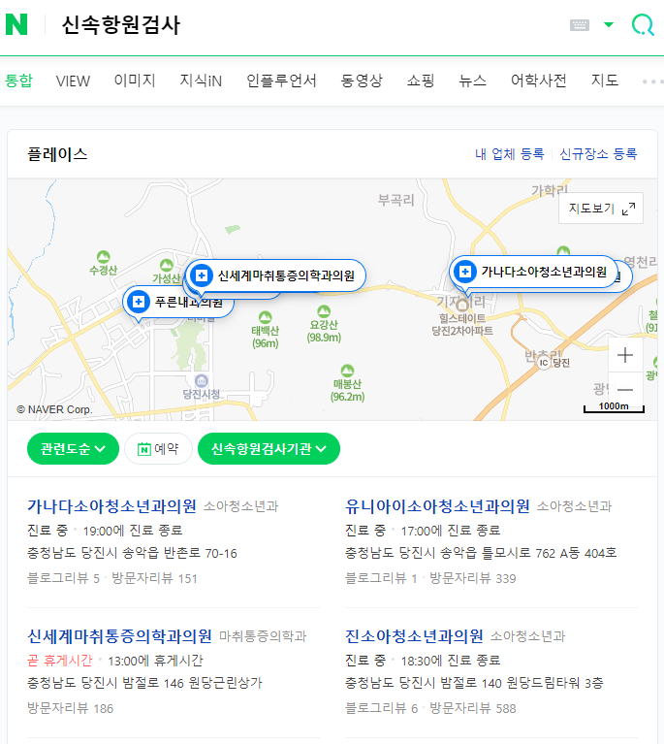664x744 pixels.
Task: Click 방문자리뷰 151 review count
Action: pos(154,578)
